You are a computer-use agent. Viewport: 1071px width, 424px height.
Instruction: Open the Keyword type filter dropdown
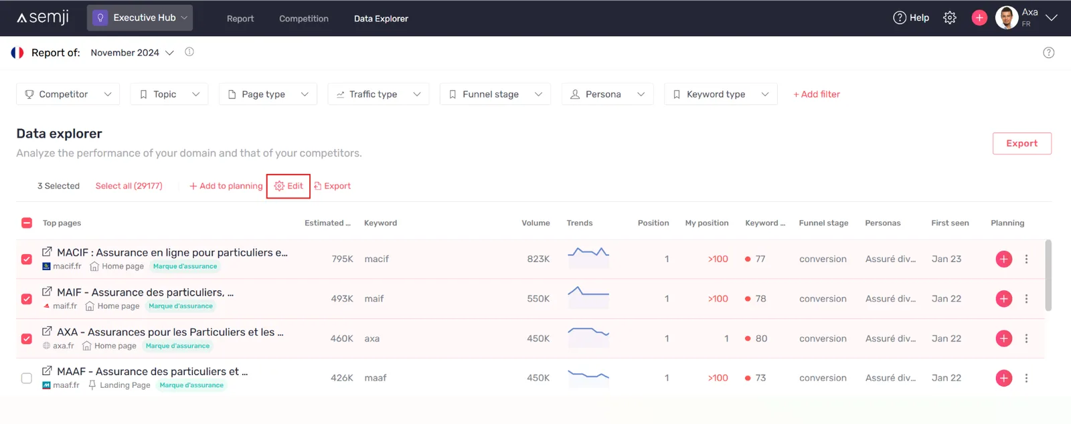(721, 94)
